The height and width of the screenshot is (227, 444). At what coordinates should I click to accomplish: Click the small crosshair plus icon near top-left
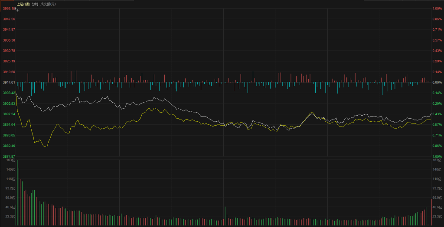coord(17,9)
